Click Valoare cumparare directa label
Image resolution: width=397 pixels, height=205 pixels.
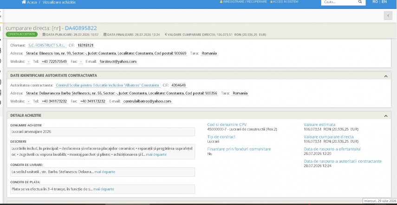click(329, 137)
